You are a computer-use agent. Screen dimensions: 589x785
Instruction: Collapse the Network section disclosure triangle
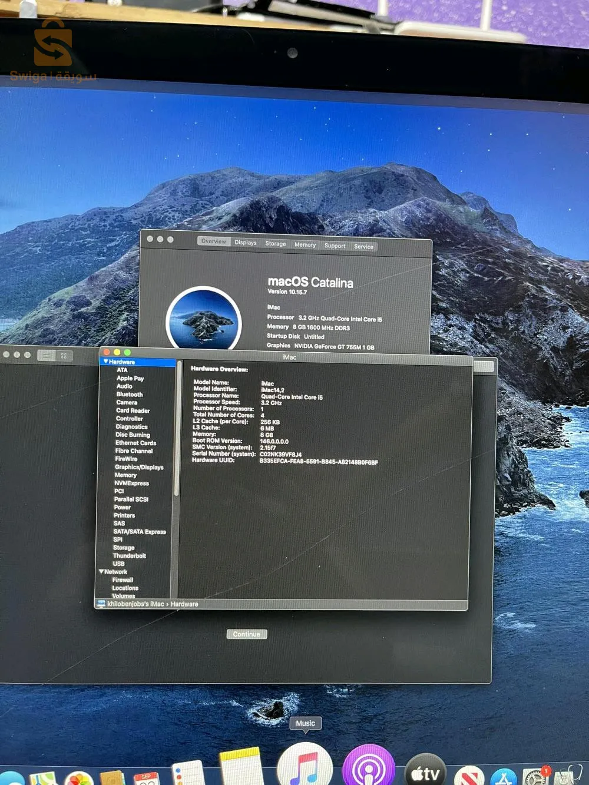(101, 572)
